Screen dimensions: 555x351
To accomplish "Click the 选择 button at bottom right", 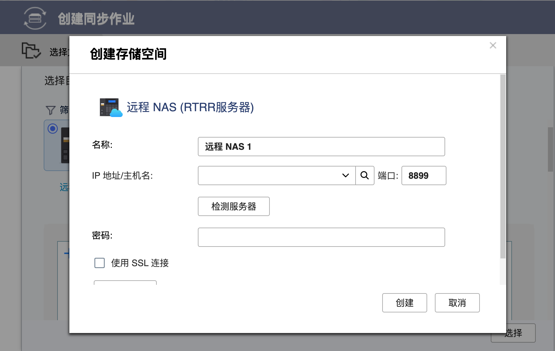I will point(513,333).
